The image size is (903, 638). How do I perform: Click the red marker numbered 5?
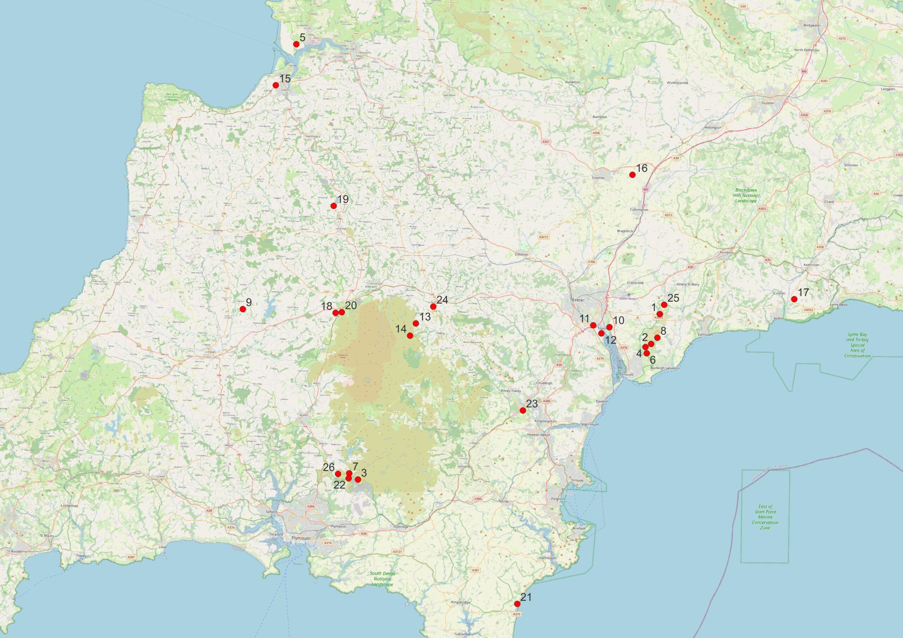pyautogui.click(x=296, y=44)
